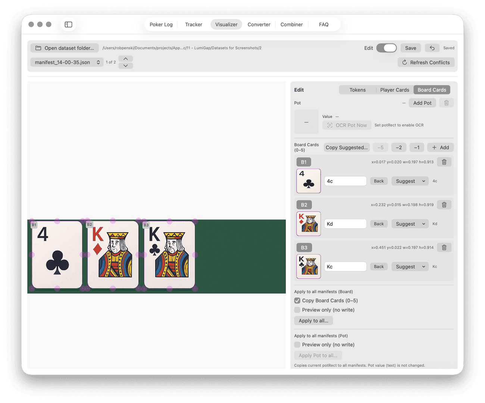Click the Add Pot button
This screenshot has height=403, width=485.
click(x=422, y=103)
